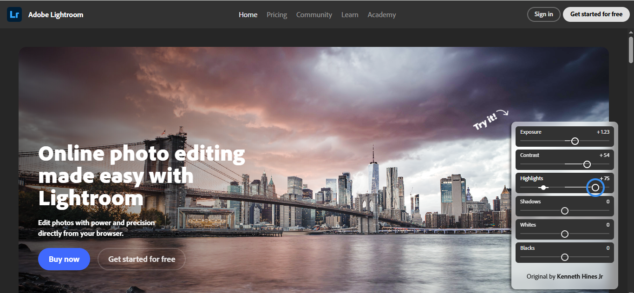This screenshot has width=634, height=293.
Task: Click the Exposure label text
Action: tap(531, 132)
